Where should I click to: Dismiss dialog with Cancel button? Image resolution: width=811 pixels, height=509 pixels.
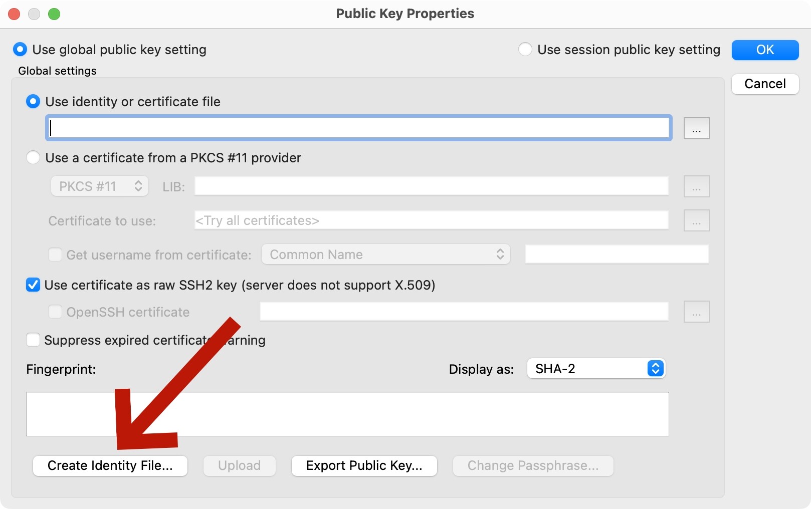[x=765, y=84]
